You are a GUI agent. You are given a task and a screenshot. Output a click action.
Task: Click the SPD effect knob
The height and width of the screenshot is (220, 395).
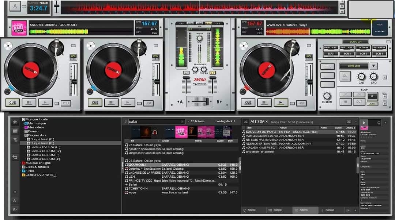[373, 76]
